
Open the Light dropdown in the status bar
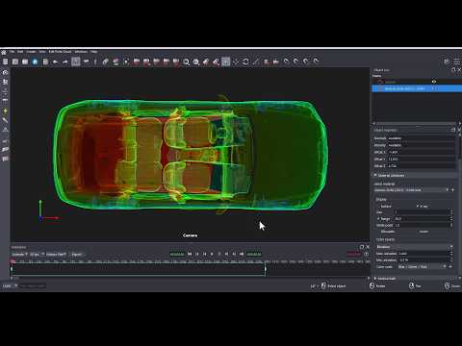pos(10,285)
